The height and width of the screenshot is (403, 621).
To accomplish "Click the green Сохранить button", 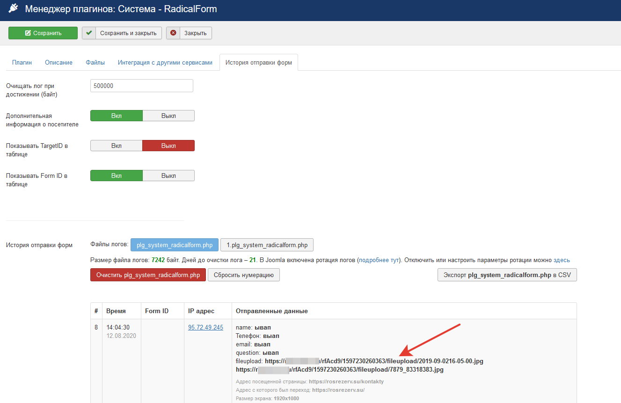I will (43, 33).
